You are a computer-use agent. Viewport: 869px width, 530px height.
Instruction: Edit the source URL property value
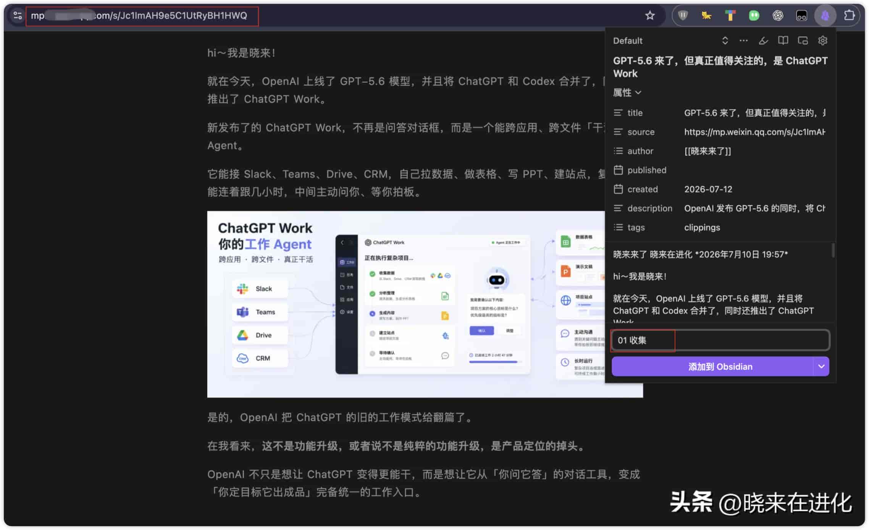point(755,132)
